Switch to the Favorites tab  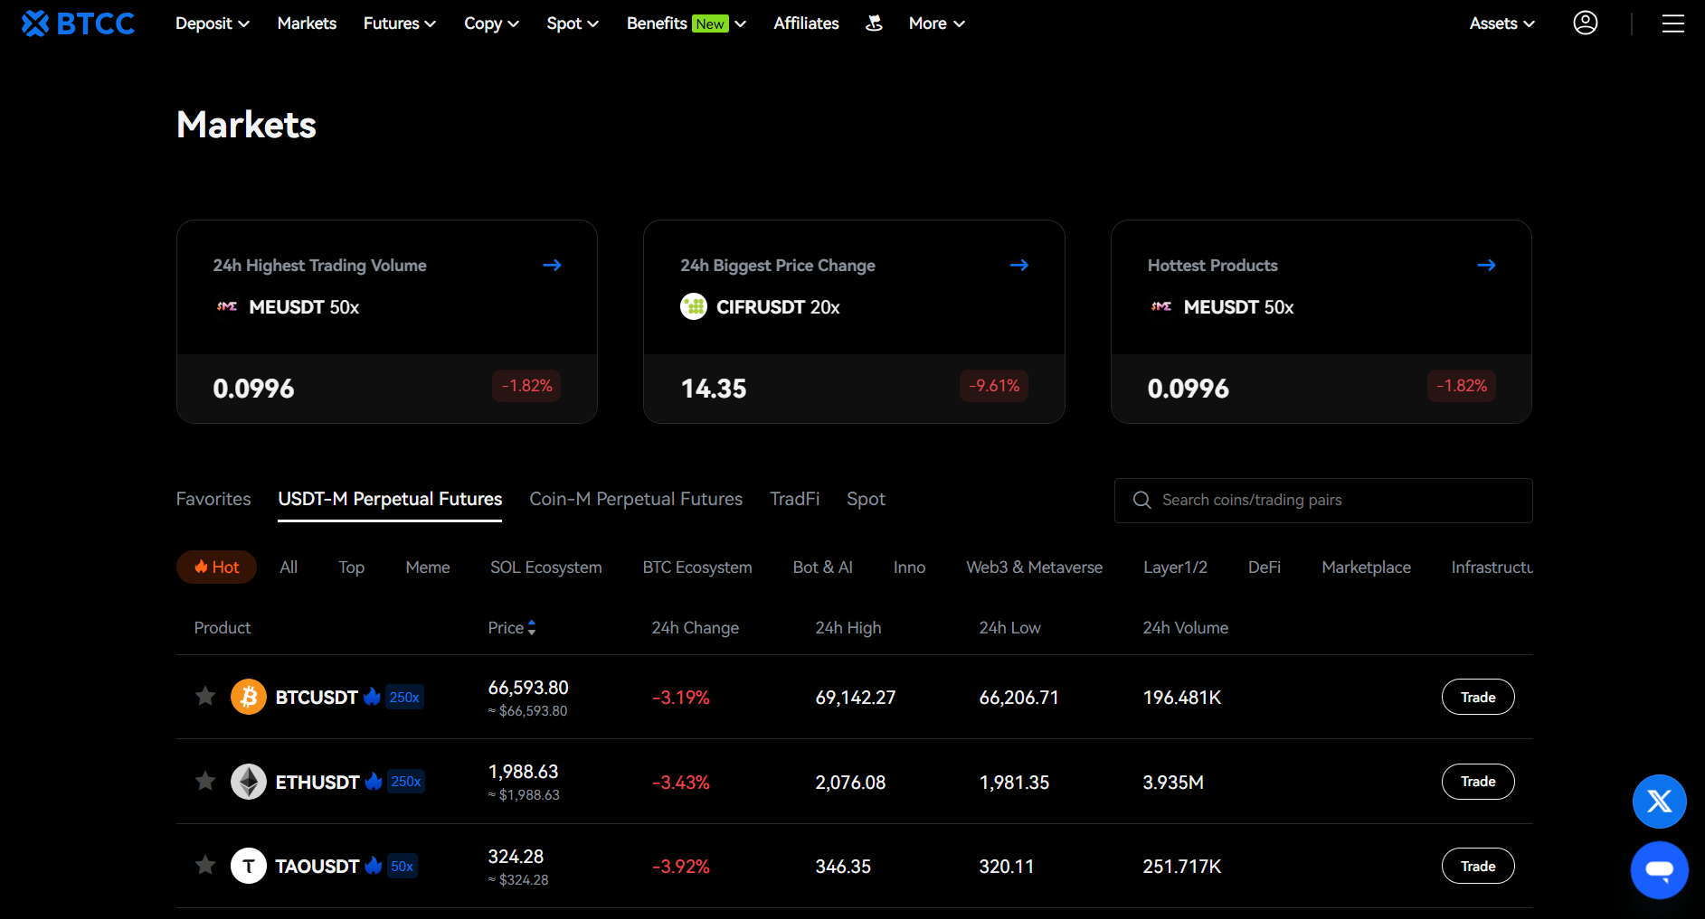point(213,499)
